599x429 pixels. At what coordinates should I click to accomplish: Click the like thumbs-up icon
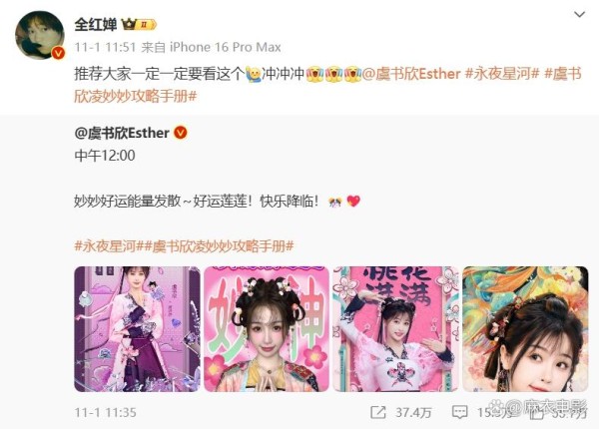pyautogui.click(x=538, y=413)
